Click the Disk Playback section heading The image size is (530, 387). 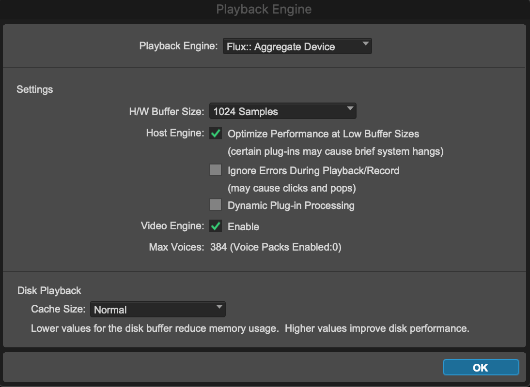49,291
